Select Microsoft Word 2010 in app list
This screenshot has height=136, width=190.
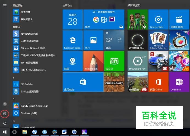click(33, 48)
